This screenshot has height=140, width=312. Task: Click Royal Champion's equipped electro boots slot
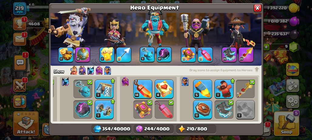pyautogui.click(x=229, y=54)
